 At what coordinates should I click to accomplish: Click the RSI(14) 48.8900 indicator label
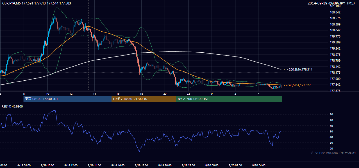(12, 106)
